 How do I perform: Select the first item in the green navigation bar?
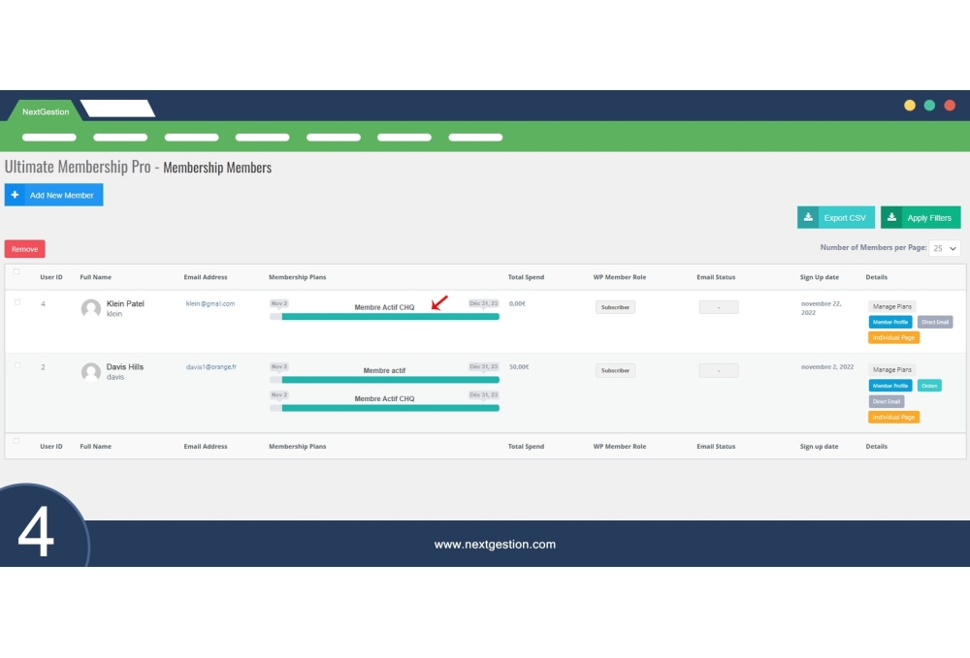(48, 137)
